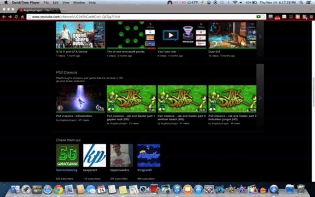Click Jak and Daxter part 2 sentinel beach title
Viewport: 315px width, 197px height.
point(182,118)
